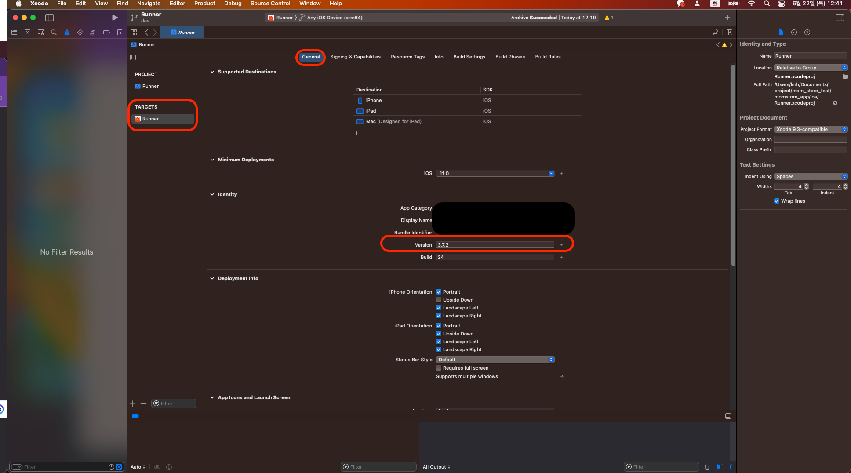This screenshot has width=851, height=473.
Task: Show the File inspector
Action: (x=781, y=32)
